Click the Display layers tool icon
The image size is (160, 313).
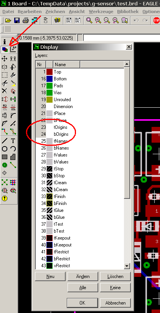click(x=5, y=49)
